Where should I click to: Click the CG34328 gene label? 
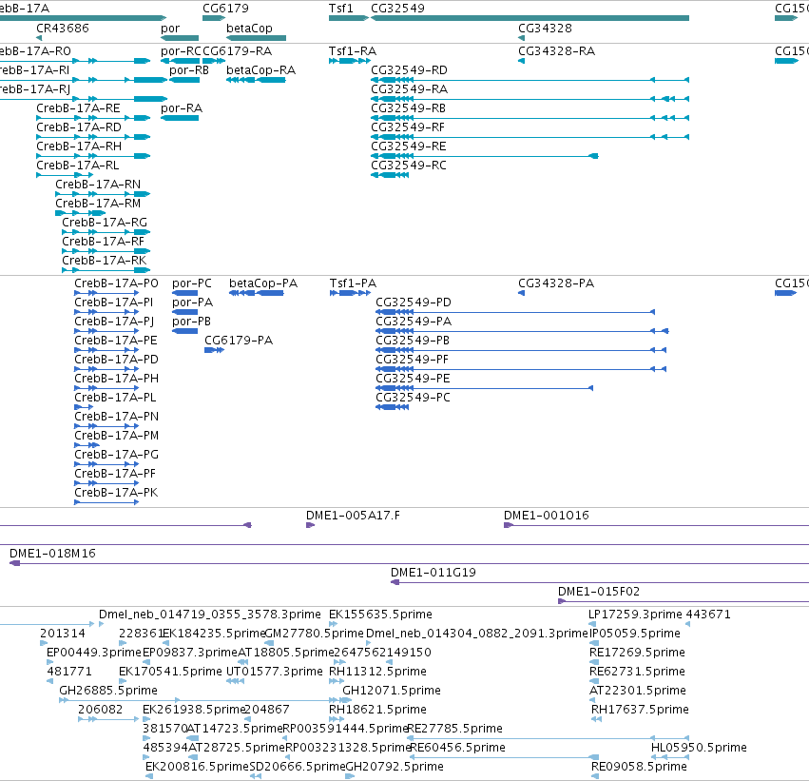pyautogui.click(x=545, y=28)
